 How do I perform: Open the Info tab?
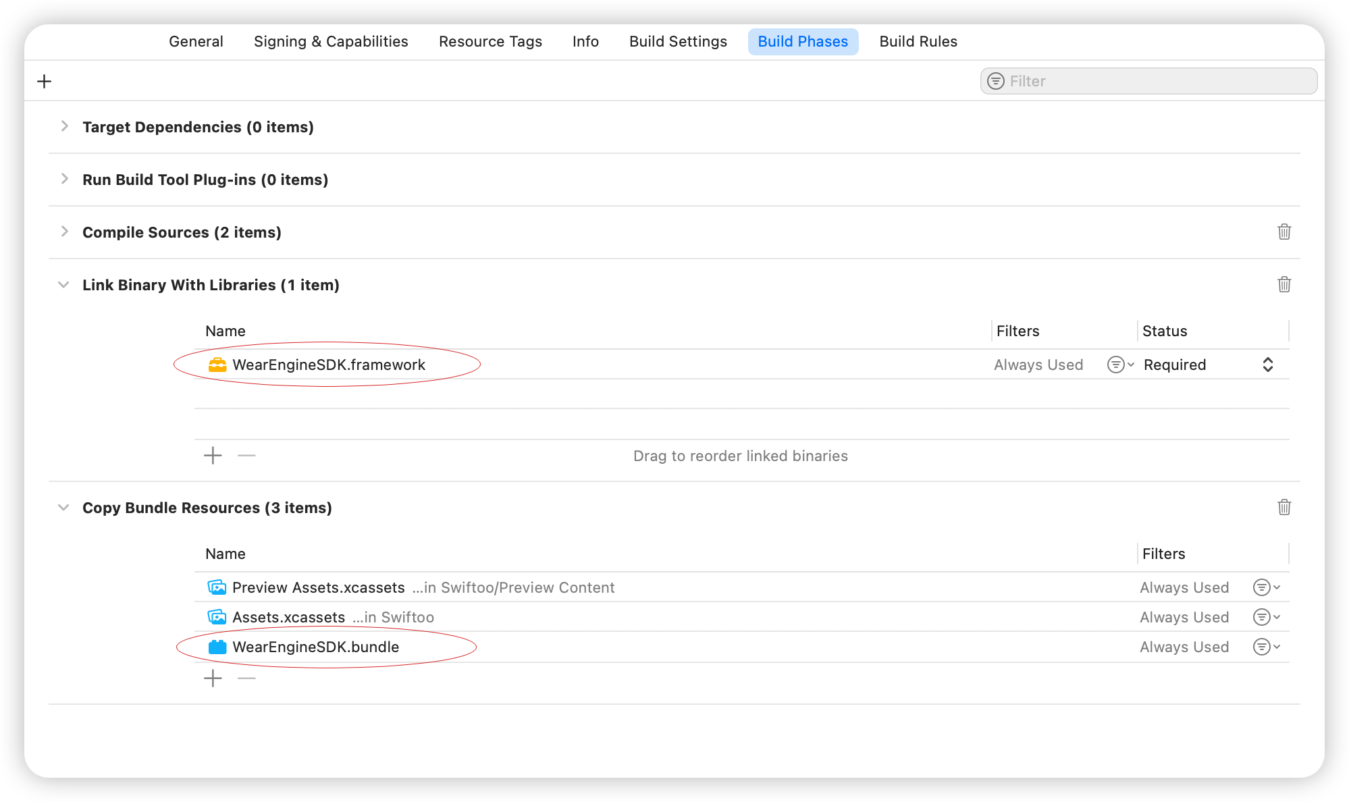[585, 41]
